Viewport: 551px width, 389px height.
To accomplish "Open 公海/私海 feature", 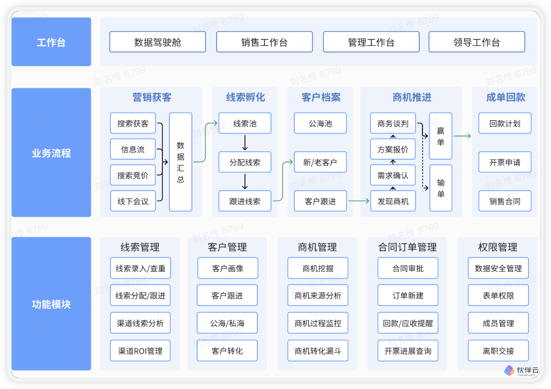I will [227, 323].
